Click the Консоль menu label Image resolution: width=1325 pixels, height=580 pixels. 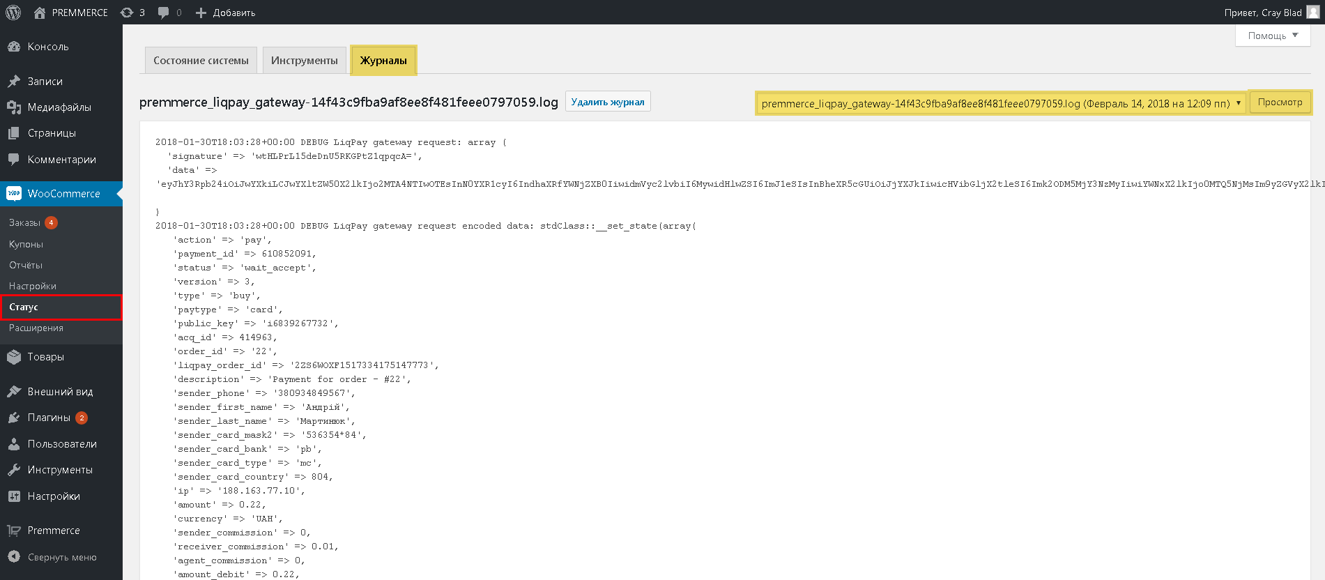point(48,47)
